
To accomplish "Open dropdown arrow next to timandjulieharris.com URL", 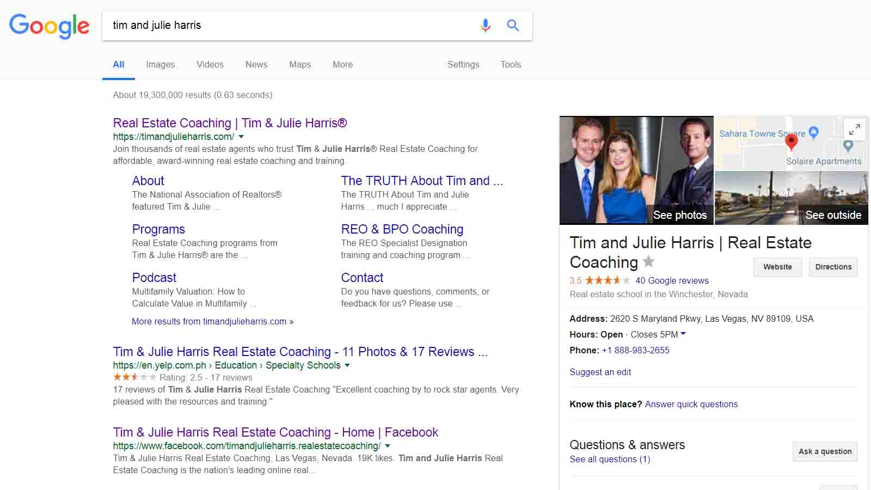I will (x=241, y=137).
